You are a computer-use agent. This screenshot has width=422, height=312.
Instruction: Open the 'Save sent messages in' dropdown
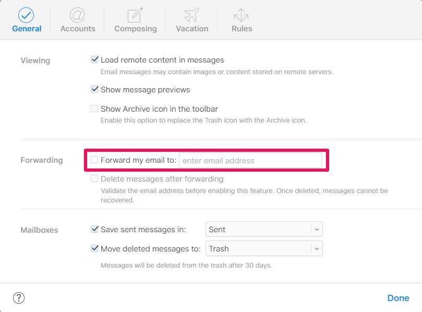tap(264, 229)
